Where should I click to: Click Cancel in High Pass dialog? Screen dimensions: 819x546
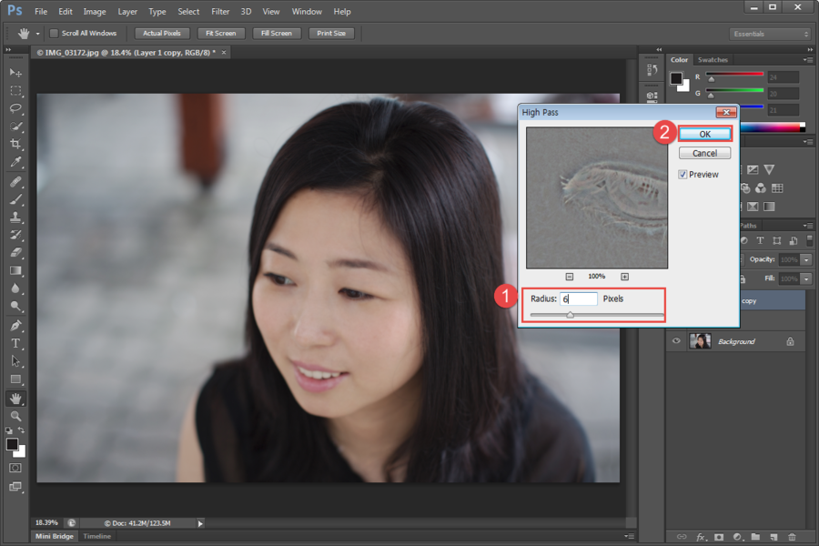pyautogui.click(x=704, y=153)
